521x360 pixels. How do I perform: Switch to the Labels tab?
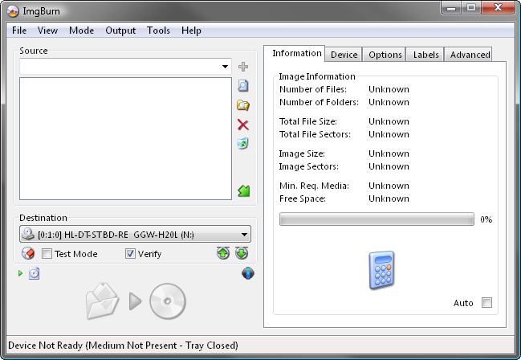pos(425,55)
